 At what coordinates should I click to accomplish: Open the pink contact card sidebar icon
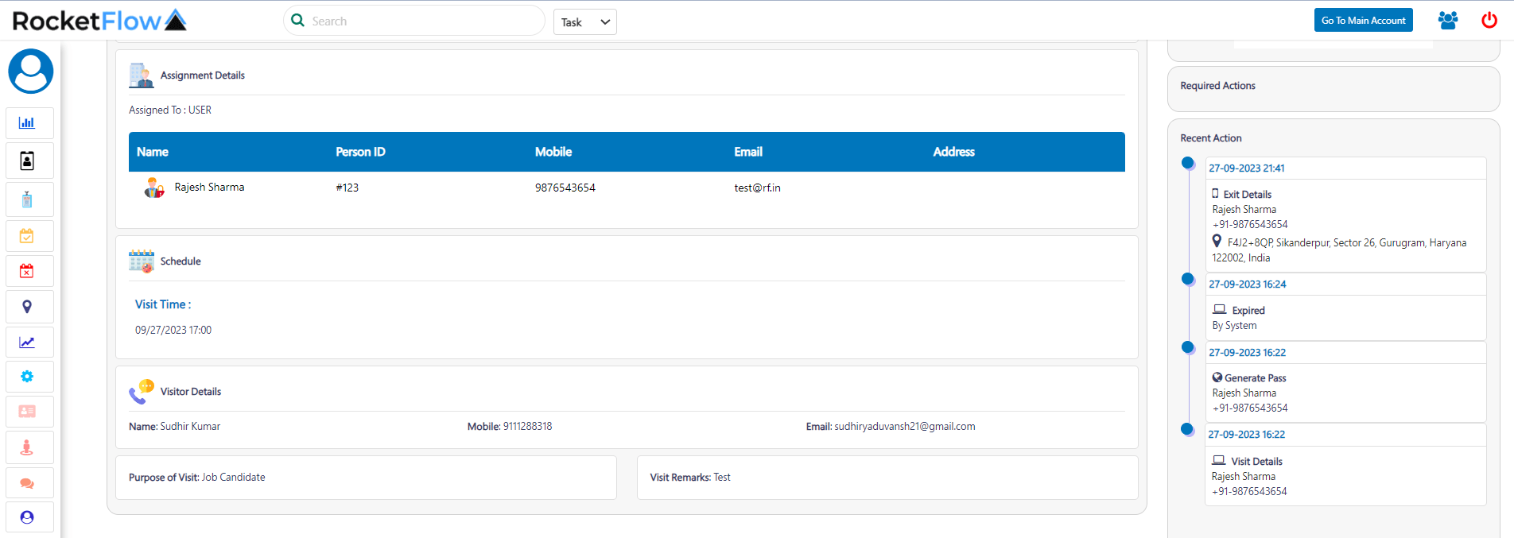27,412
